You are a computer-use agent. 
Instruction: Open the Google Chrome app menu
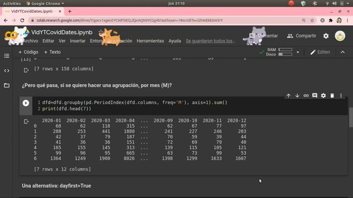point(45,3)
